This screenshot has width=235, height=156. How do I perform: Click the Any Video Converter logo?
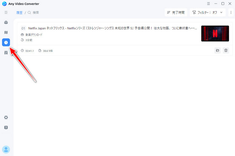tap(4, 4)
